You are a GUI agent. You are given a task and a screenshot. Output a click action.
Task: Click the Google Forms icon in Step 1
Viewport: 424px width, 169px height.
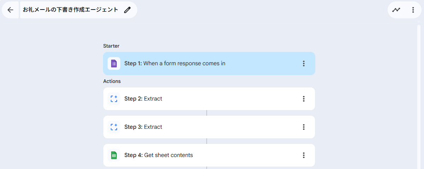point(114,64)
